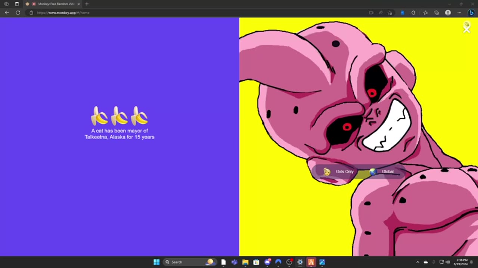Open the blank document app in taskbar

[223, 262]
